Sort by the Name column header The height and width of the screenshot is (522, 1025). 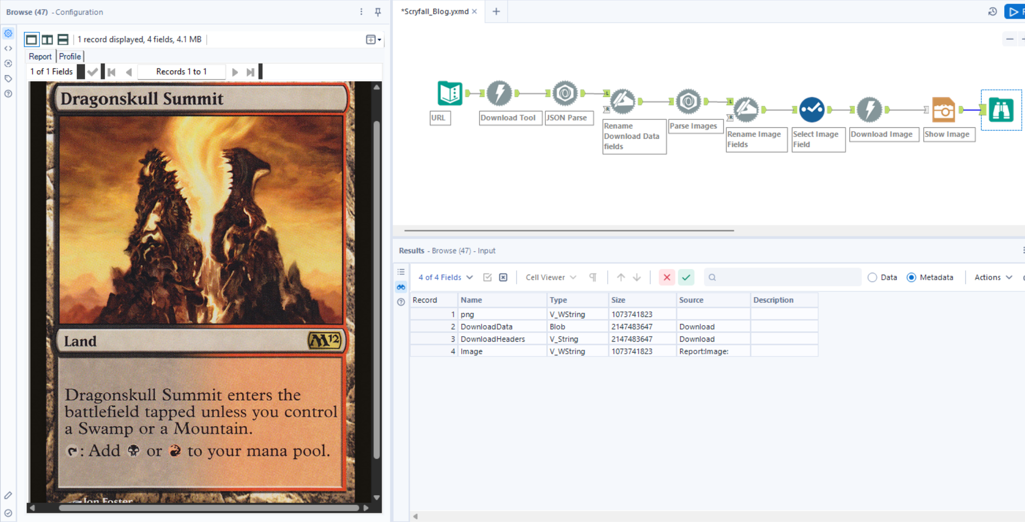tap(502, 300)
